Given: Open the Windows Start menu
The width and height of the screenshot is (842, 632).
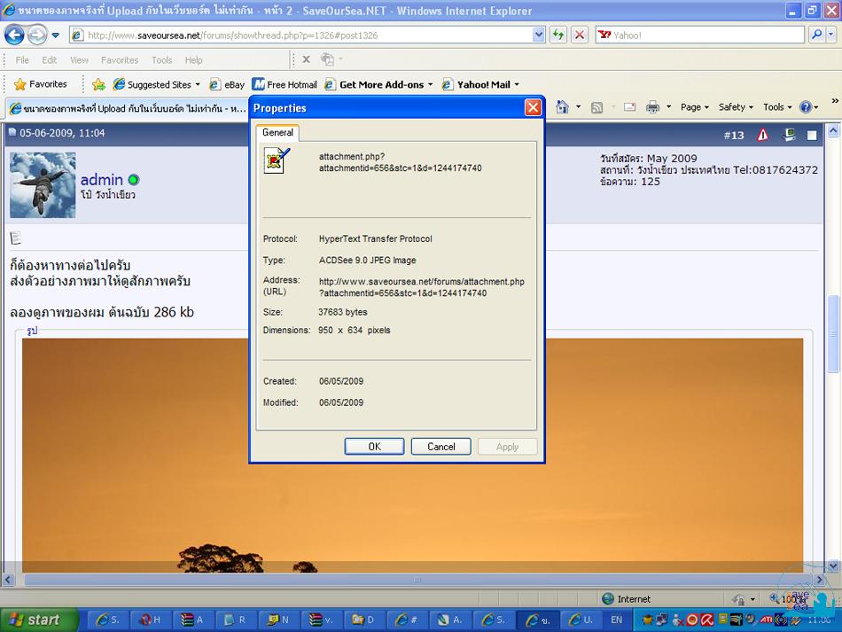Looking at the screenshot, I should pyautogui.click(x=33, y=620).
